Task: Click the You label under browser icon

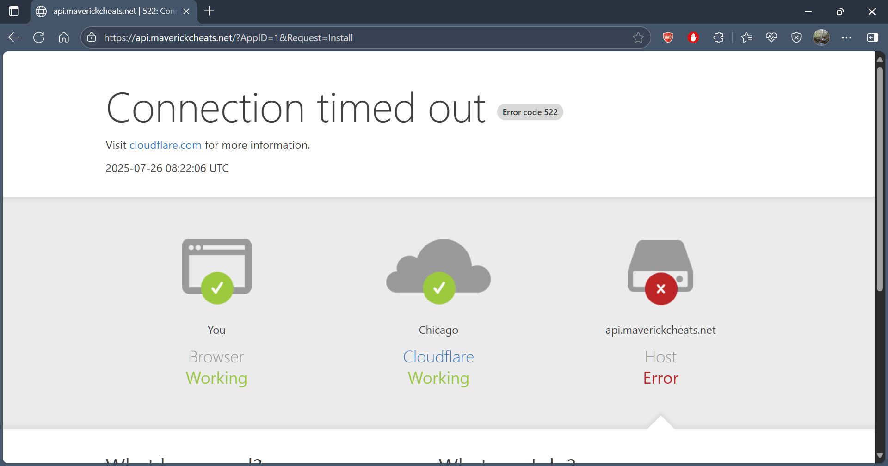Action: coord(216,330)
